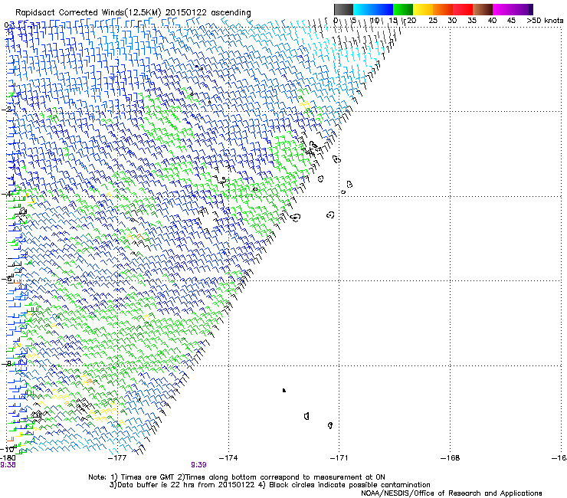Click the latitude label '-4'
Image resolution: width=567 pixels, height=498 pixels.
(x=6, y=194)
